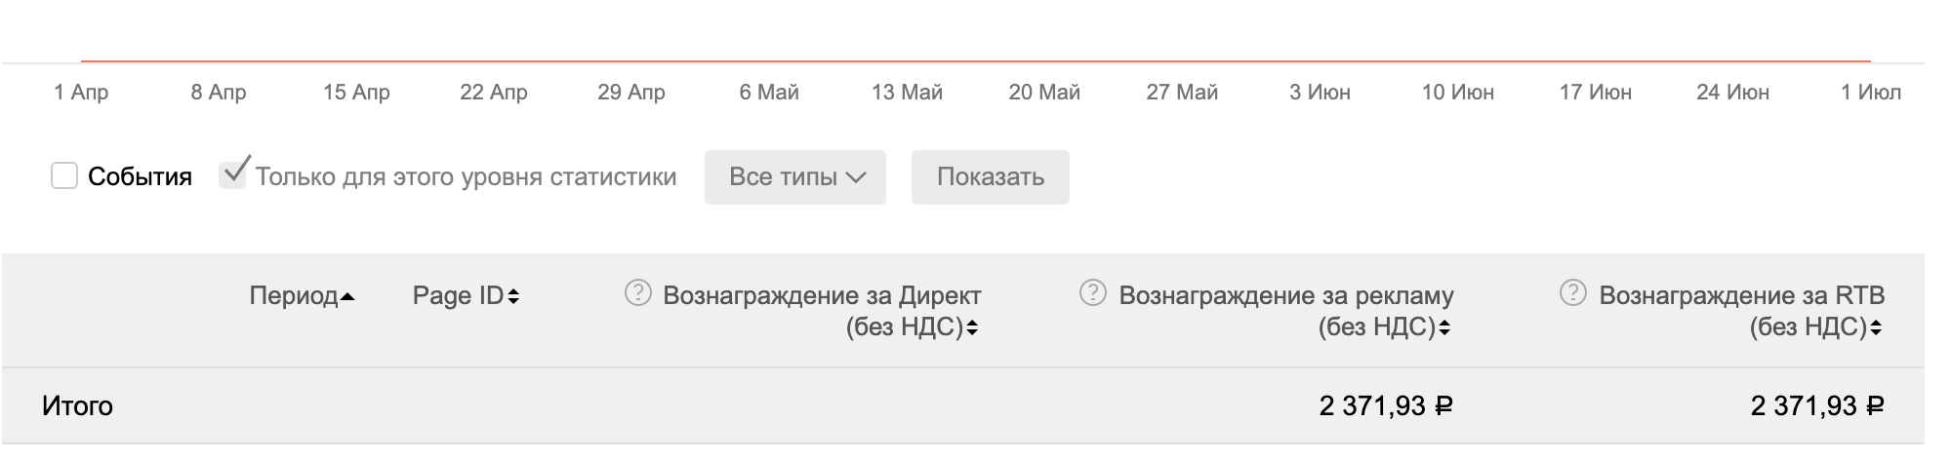Select the Период column header
The width and height of the screenshot is (1951, 460).
click(x=293, y=295)
